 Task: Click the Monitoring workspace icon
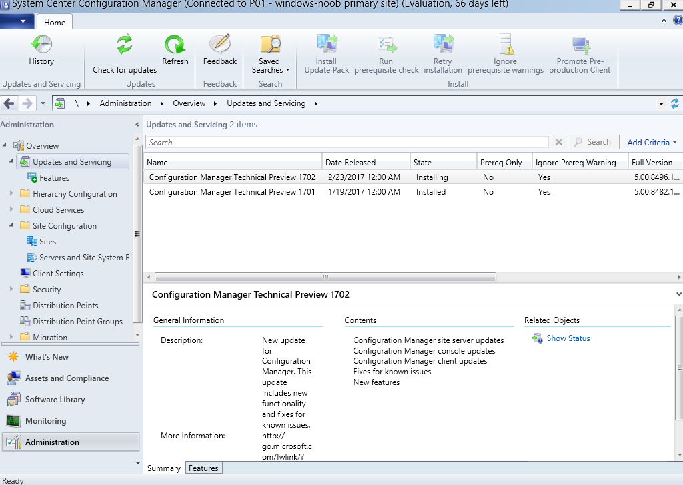[13, 420]
